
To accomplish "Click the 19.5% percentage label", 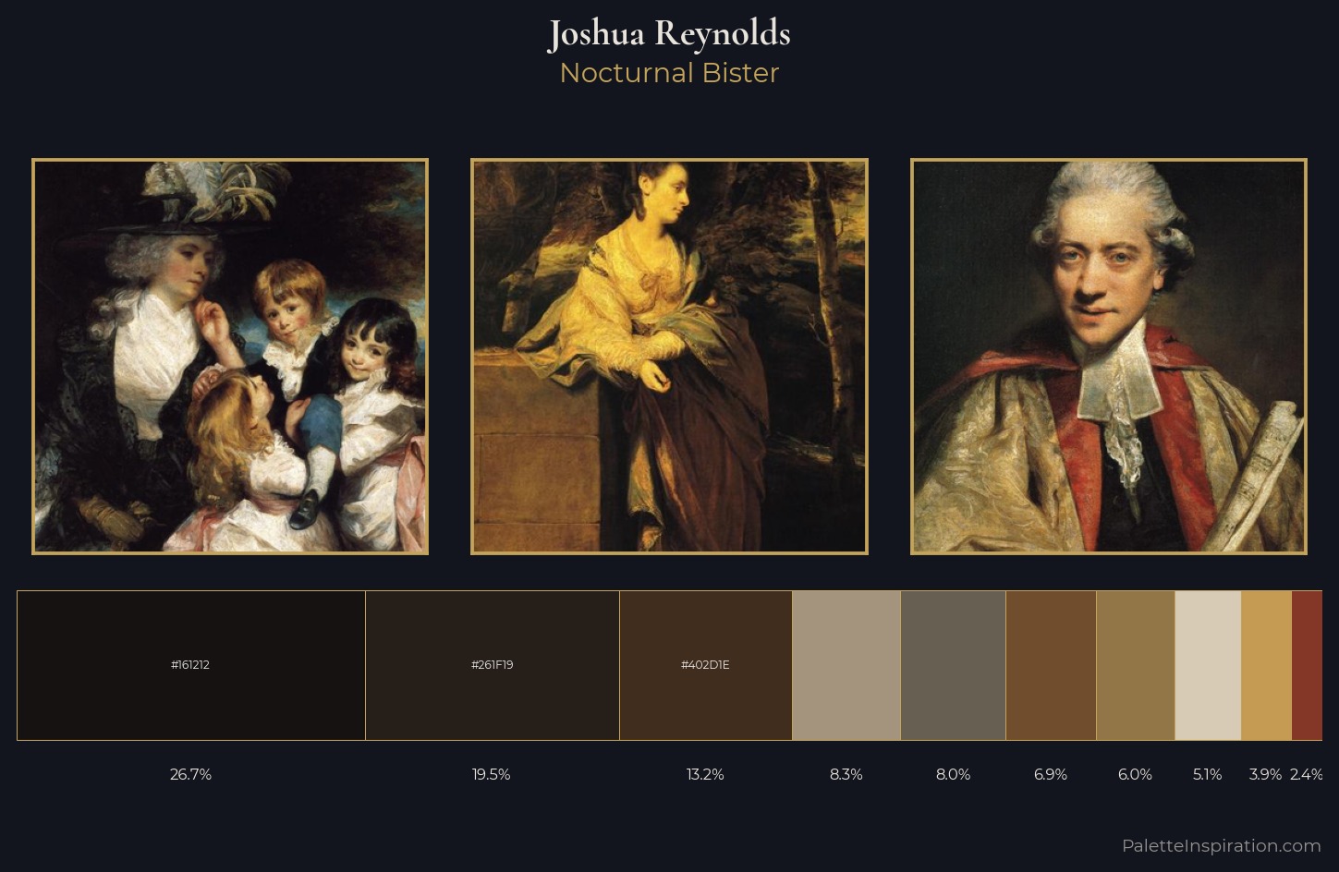I will click(491, 774).
